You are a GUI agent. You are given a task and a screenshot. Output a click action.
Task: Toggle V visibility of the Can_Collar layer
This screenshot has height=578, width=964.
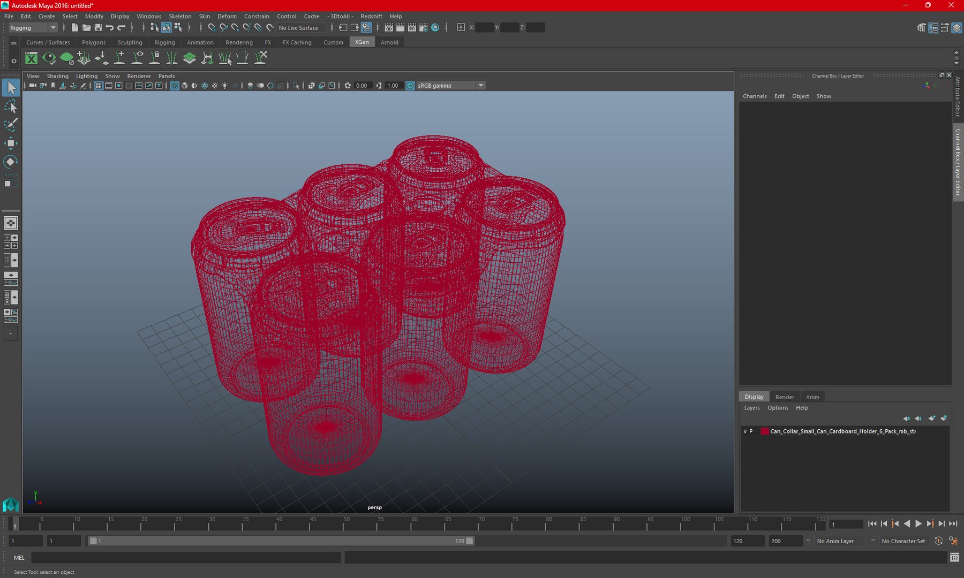tap(745, 431)
